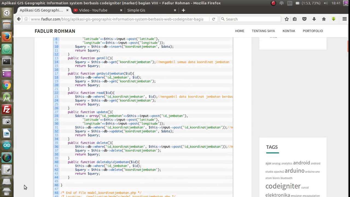Click the Firefox icon in the dock
The image size is (350, 197).
point(7,37)
